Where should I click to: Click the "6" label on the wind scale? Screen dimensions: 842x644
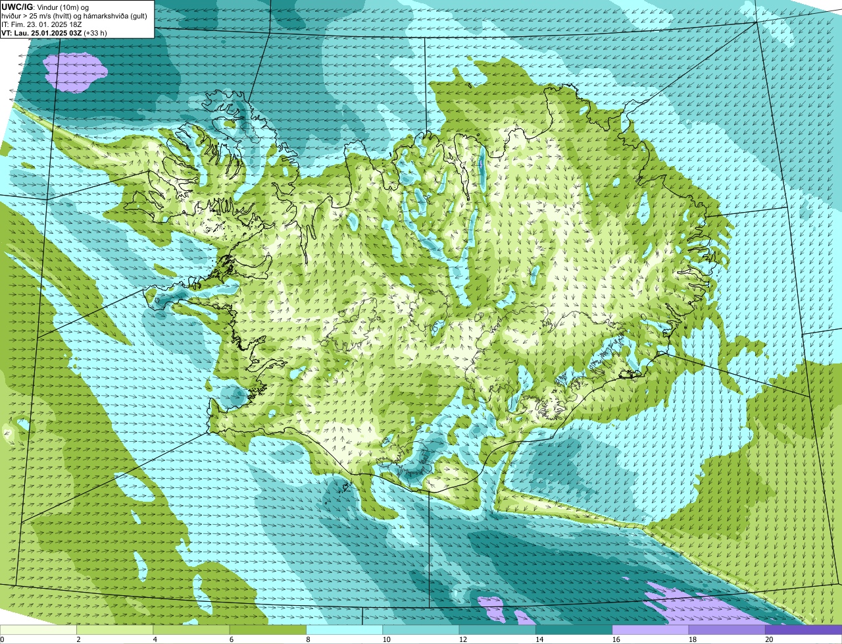click(x=232, y=639)
